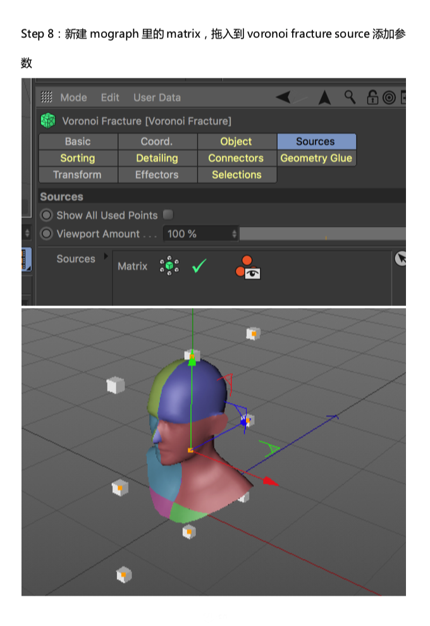
Task: Click the grid handle icon beside Mode
Action: tap(47, 97)
